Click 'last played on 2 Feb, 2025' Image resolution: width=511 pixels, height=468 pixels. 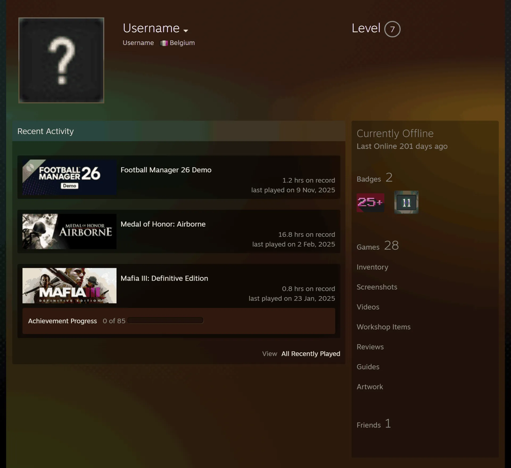tap(294, 244)
